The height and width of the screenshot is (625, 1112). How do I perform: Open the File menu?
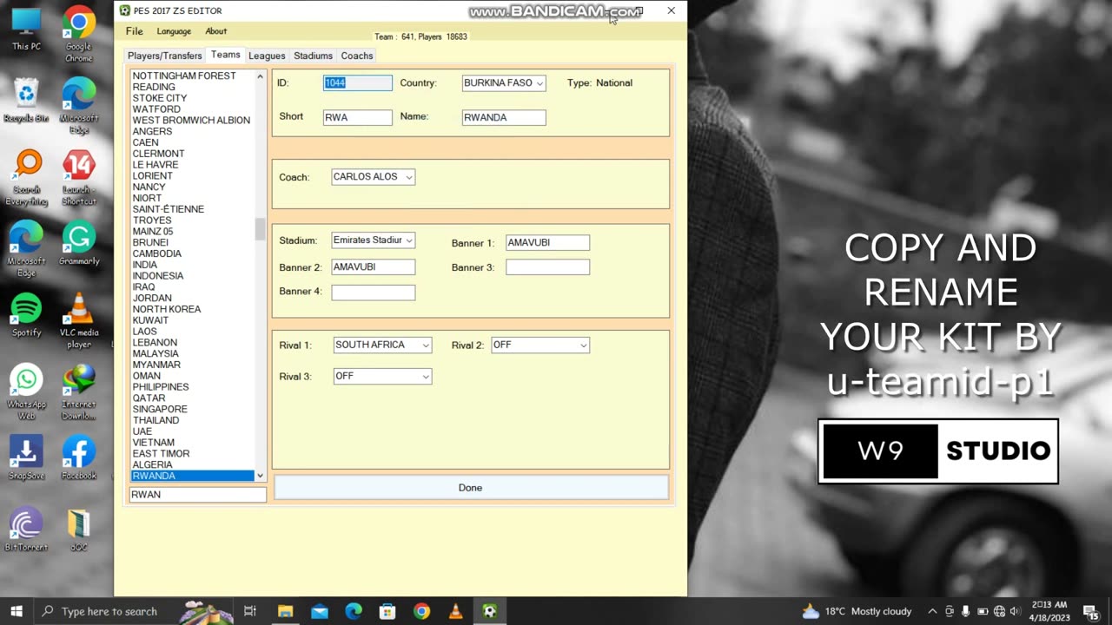coord(134,31)
